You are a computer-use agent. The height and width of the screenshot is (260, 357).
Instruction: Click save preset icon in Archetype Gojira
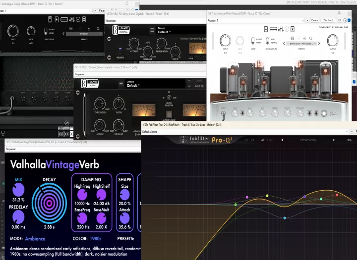71,28
